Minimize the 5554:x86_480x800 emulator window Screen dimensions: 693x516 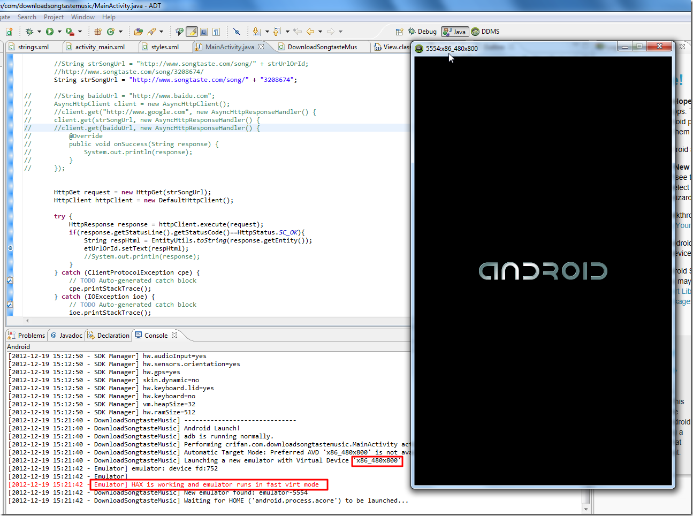[624, 47]
